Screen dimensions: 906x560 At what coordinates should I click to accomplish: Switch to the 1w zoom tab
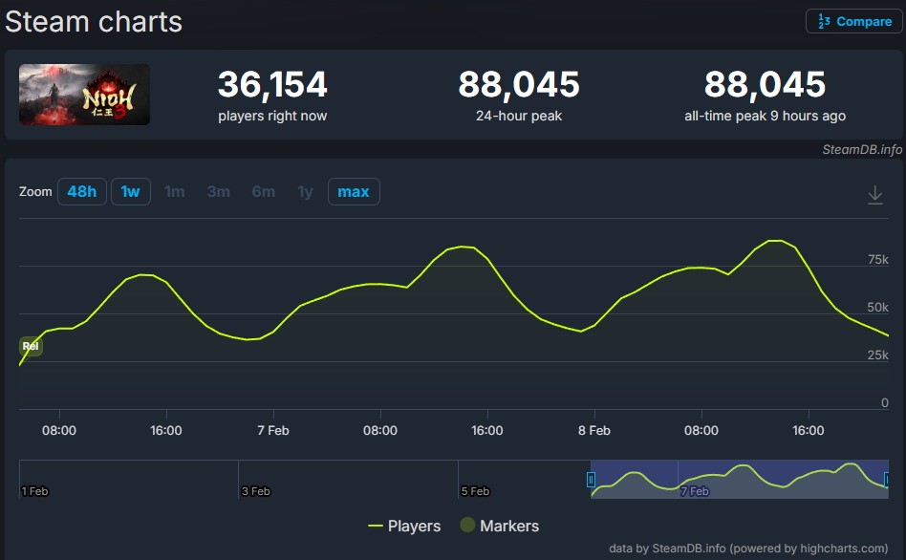coord(130,191)
